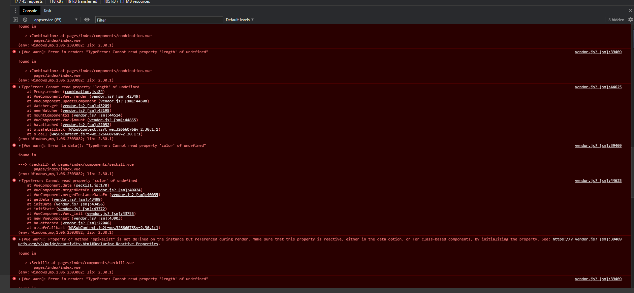Expand the 'Error in data()' Vue warning
The width and height of the screenshot is (634, 293).
(x=20, y=146)
